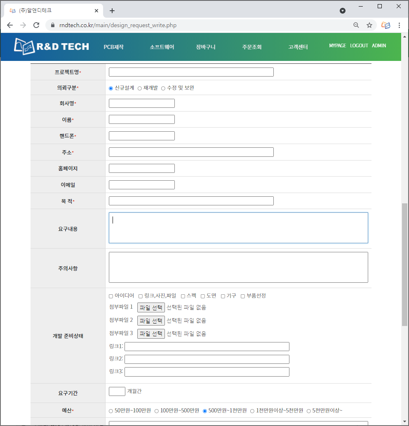Image resolution: width=409 pixels, height=426 pixels.
Task: Tick the 도면 checkbox
Action: [x=203, y=296]
